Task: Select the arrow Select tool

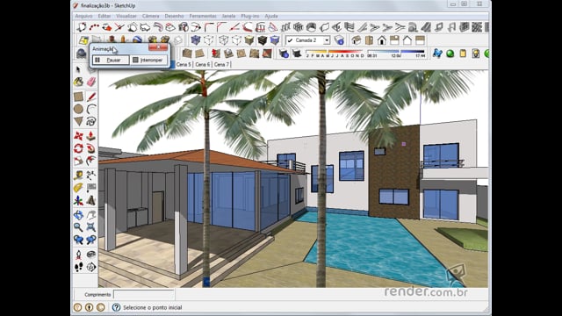Action: (x=78, y=69)
